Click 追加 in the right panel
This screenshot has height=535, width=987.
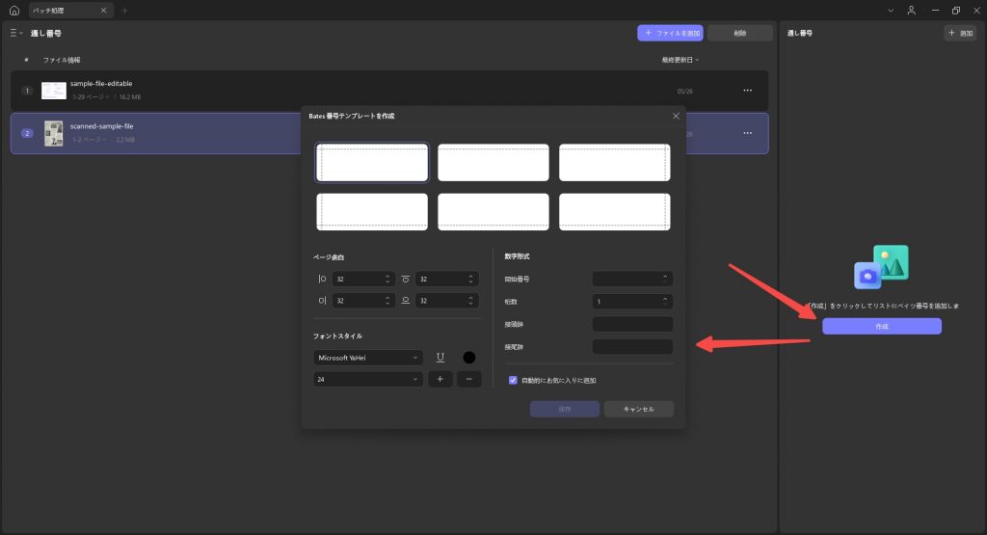click(x=960, y=33)
